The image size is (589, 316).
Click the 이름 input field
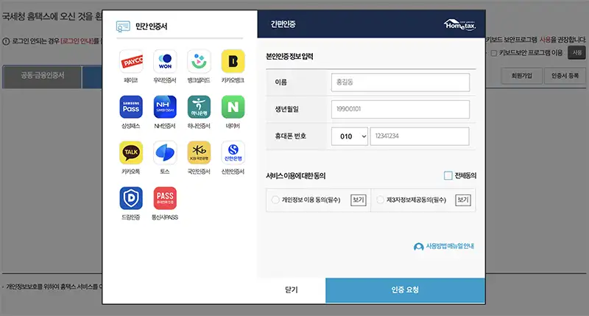click(401, 82)
